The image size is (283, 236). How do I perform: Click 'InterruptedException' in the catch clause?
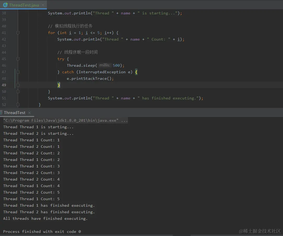[102, 72]
